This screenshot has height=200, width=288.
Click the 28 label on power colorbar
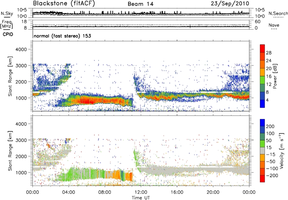click(x=269, y=53)
